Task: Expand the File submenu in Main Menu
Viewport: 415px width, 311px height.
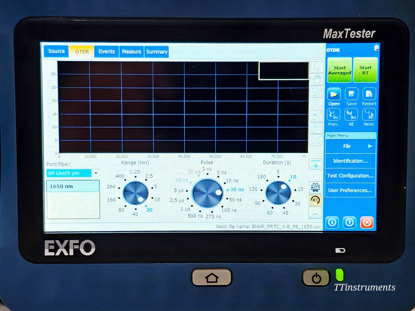Action: pyautogui.click(x=350, y=146)
